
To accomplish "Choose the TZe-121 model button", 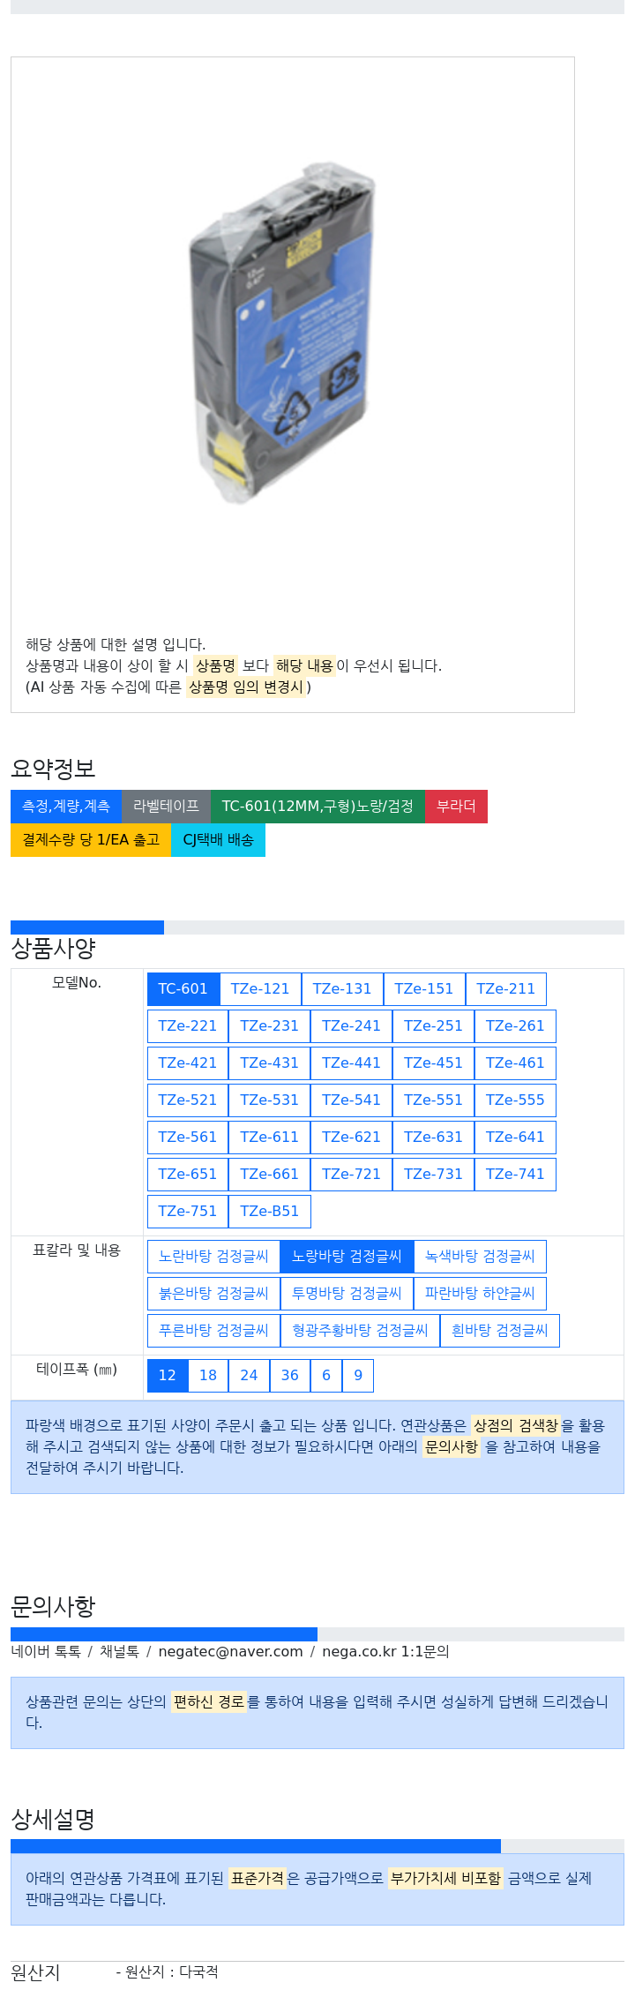I will (x=260, y=989).
